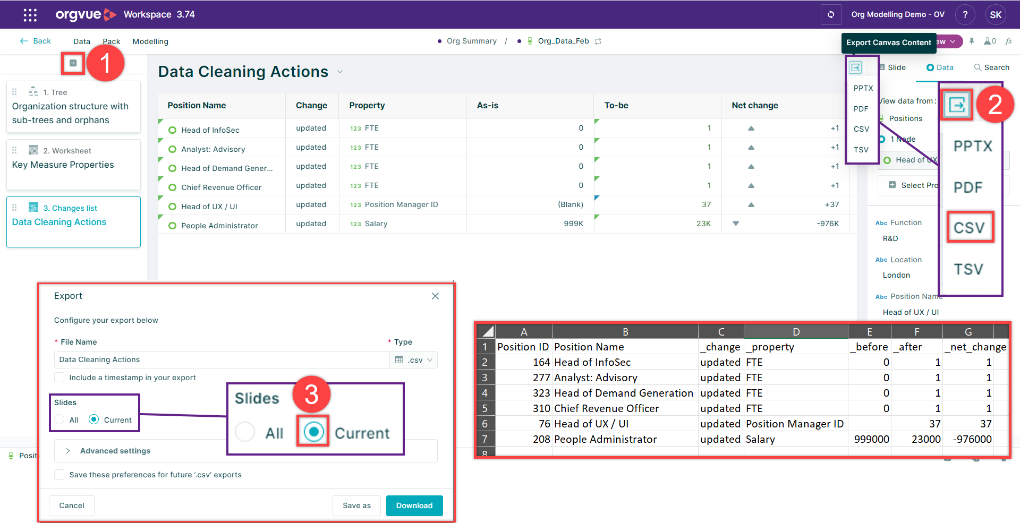1020x523 pixels.
Task: Click the R&D function value
Action: 890,238
